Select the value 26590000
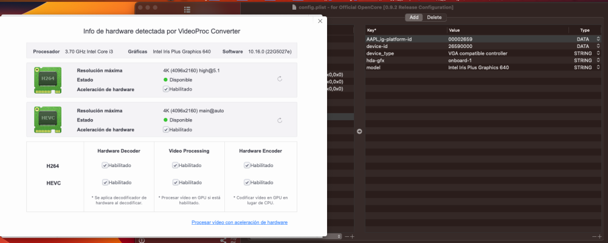Image resolution: width=608 pixels, height=243 pixels. tap(460, 46)
